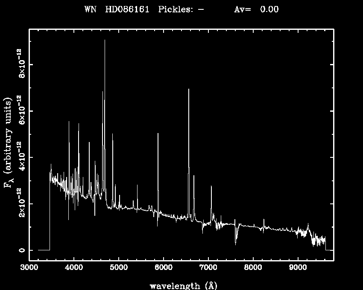363x290 pixels.
Task: Click the top of the tallest emission peak
Action: point(105,40)
